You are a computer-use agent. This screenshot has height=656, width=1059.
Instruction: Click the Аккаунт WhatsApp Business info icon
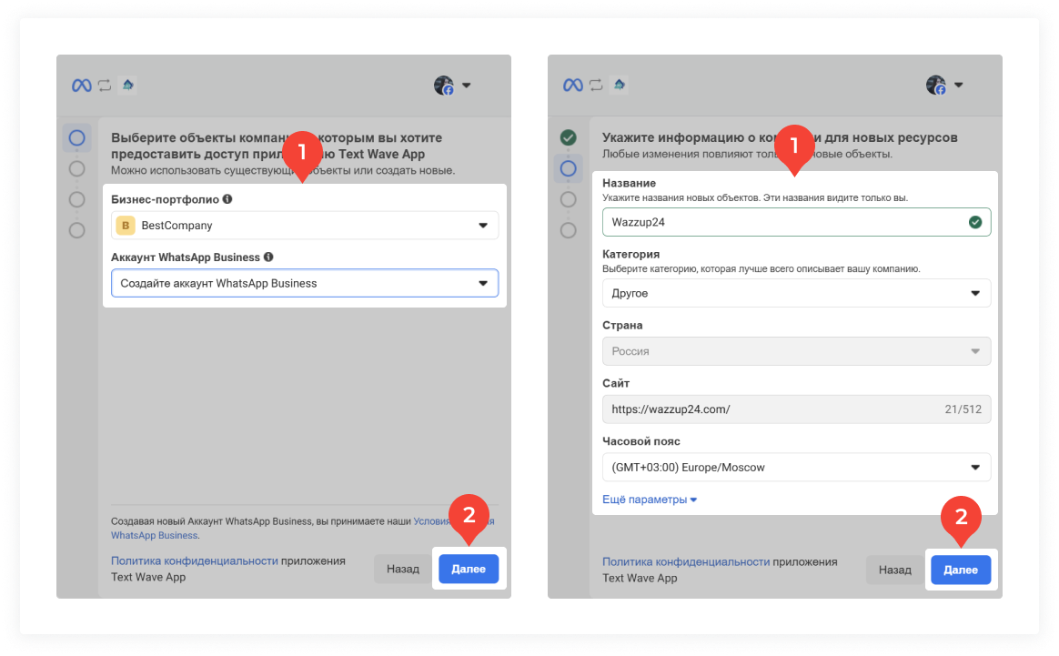click(x=269, y=257)
